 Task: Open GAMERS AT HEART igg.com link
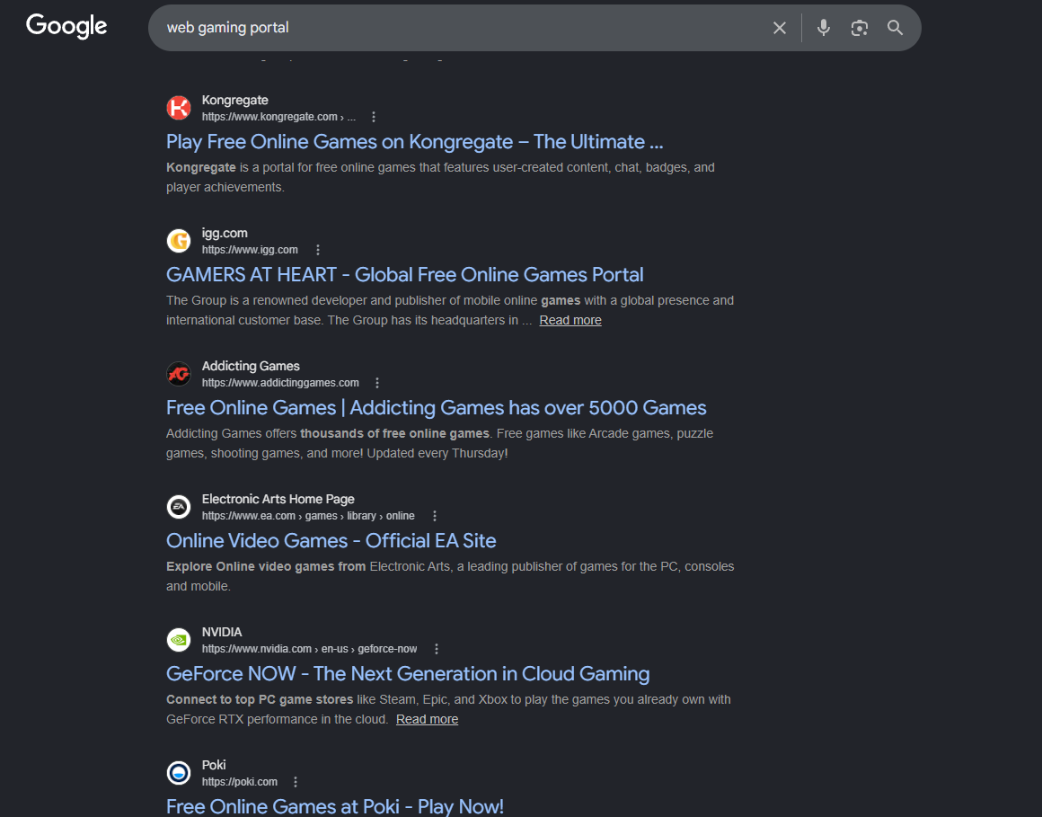tap(405, 274)
